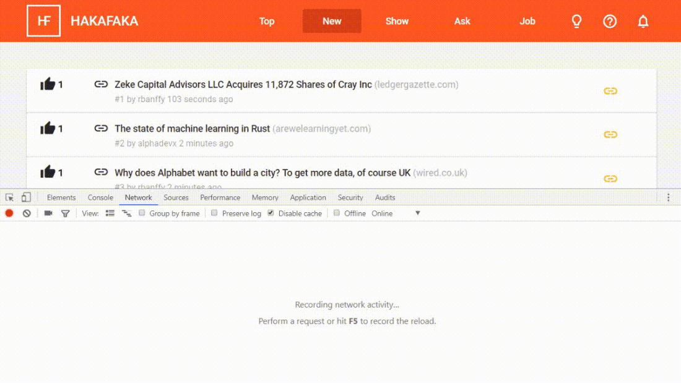This screenshot has width=681, height=383.
Task: Open the network requests filter funnel
Action: pos(65,213)
